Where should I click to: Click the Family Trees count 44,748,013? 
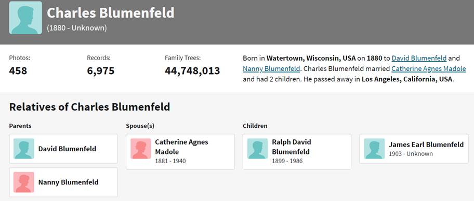coord(192,71)
